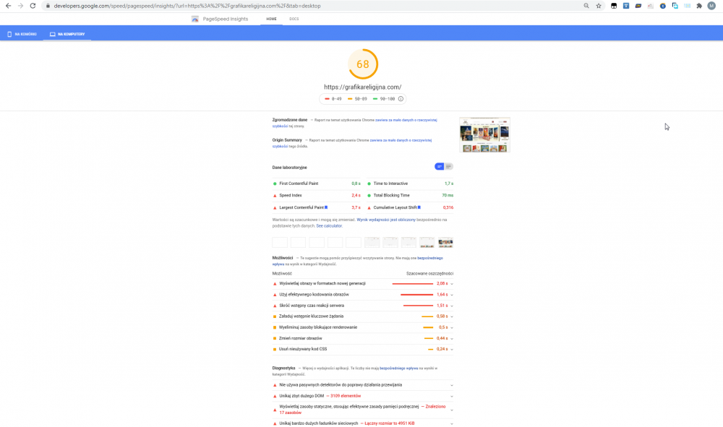
Task: Open the final page screenshot thumbnail
Action: tap(484, 134)
